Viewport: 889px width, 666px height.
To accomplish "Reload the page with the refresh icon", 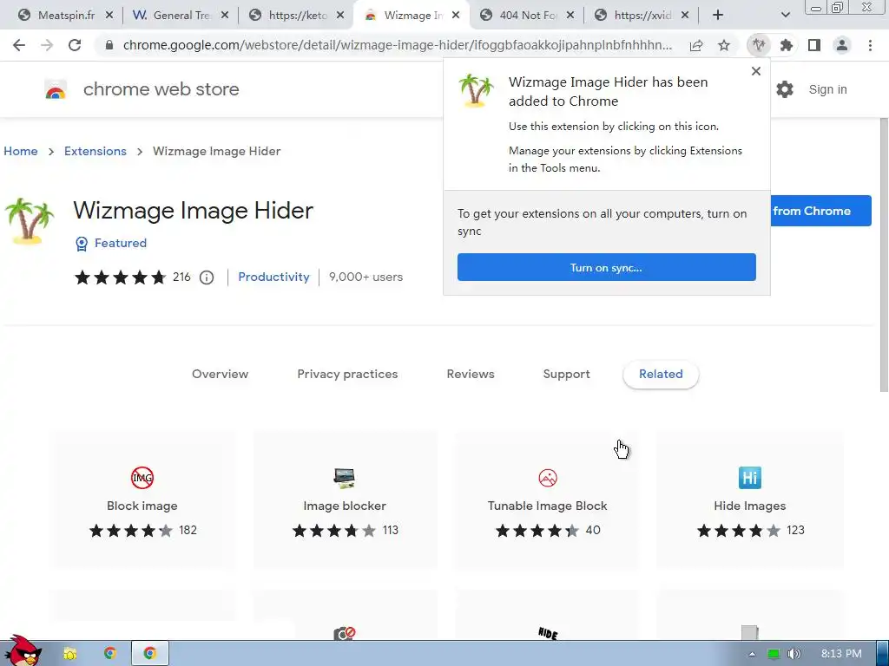I will pyautogui.click(x=75, y=45).
